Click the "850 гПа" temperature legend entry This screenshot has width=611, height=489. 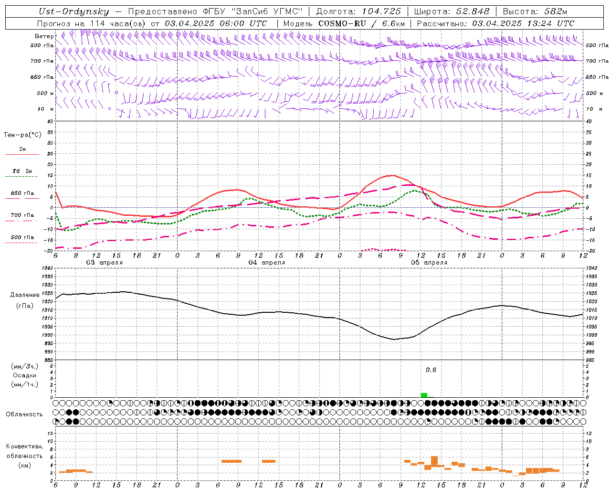tap(22, 193)
